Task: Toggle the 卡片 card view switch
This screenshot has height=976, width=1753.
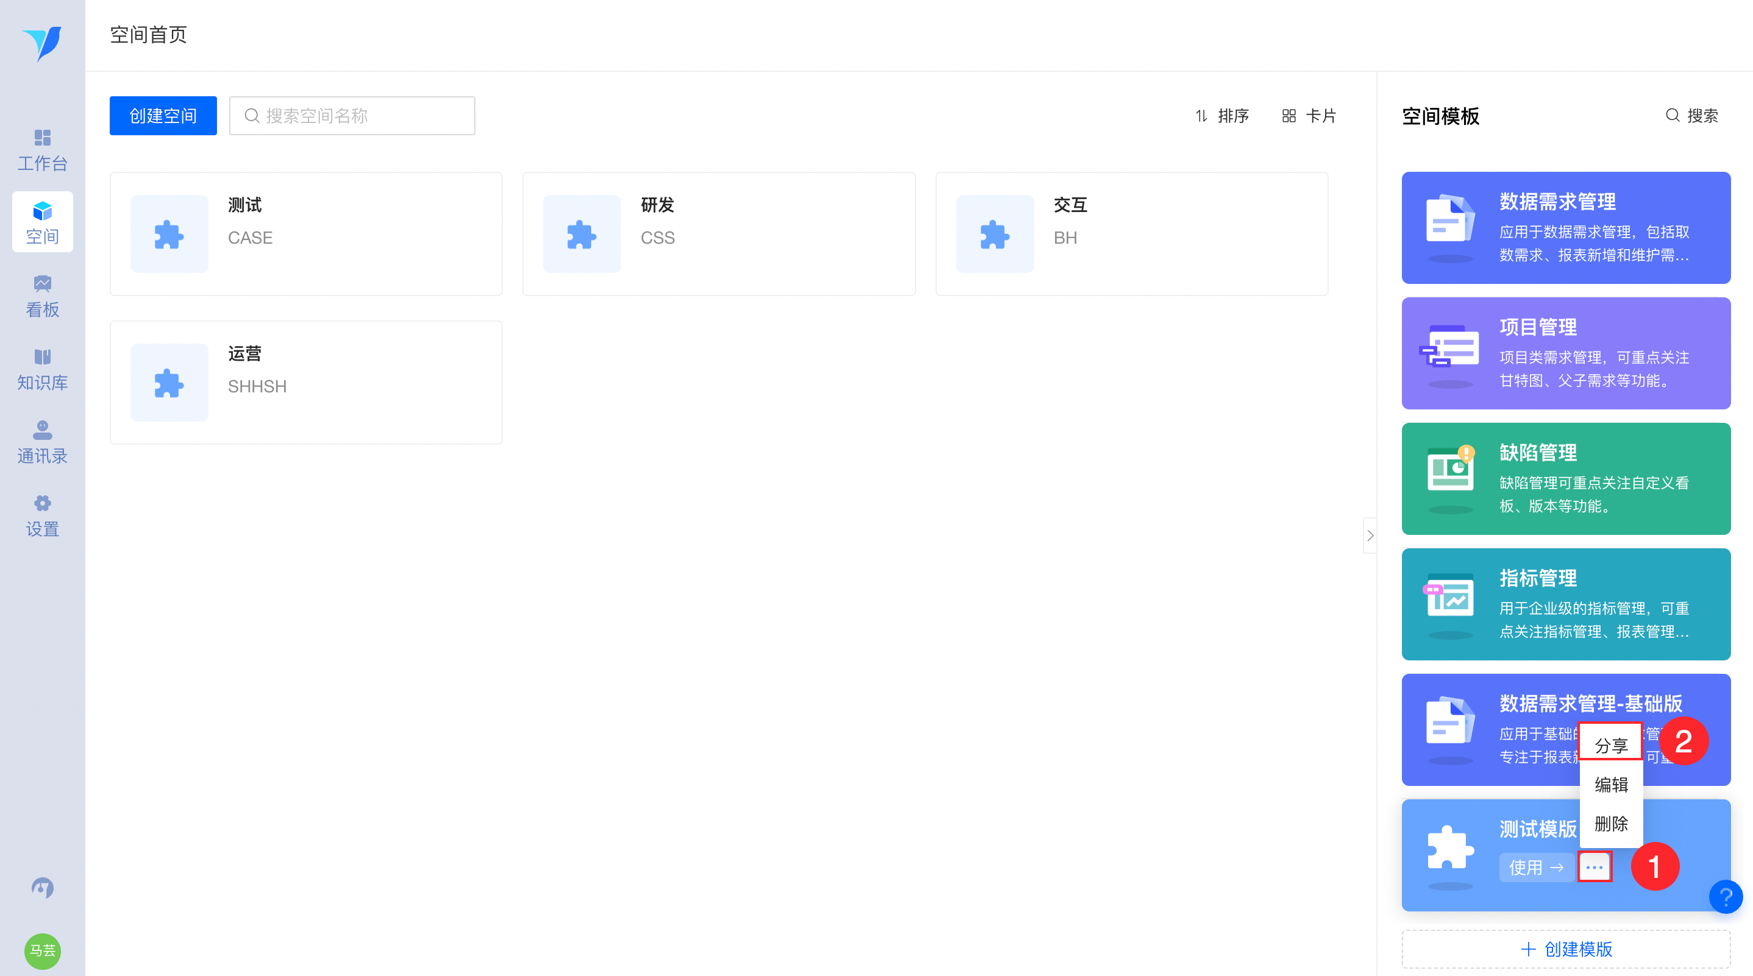Action: [x=1309, y=116]
